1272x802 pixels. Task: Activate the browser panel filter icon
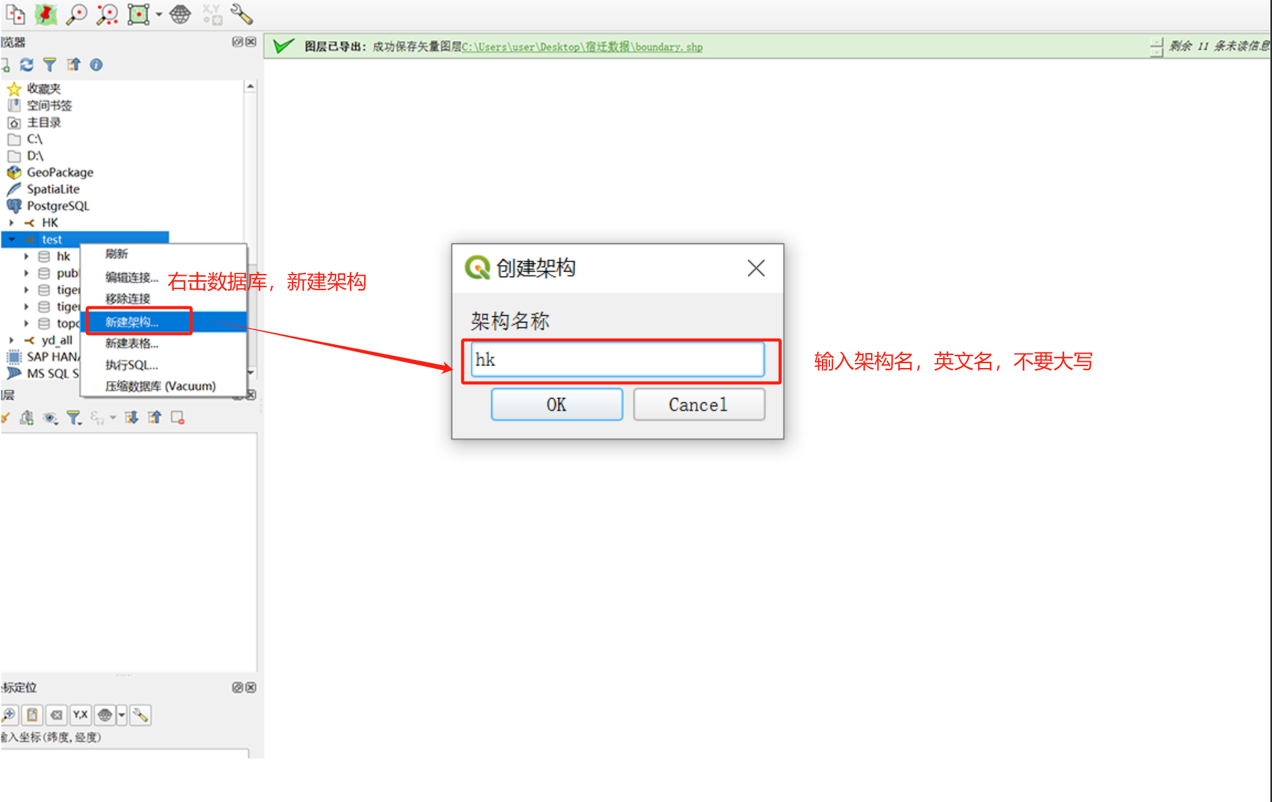[x=50, y=64]
